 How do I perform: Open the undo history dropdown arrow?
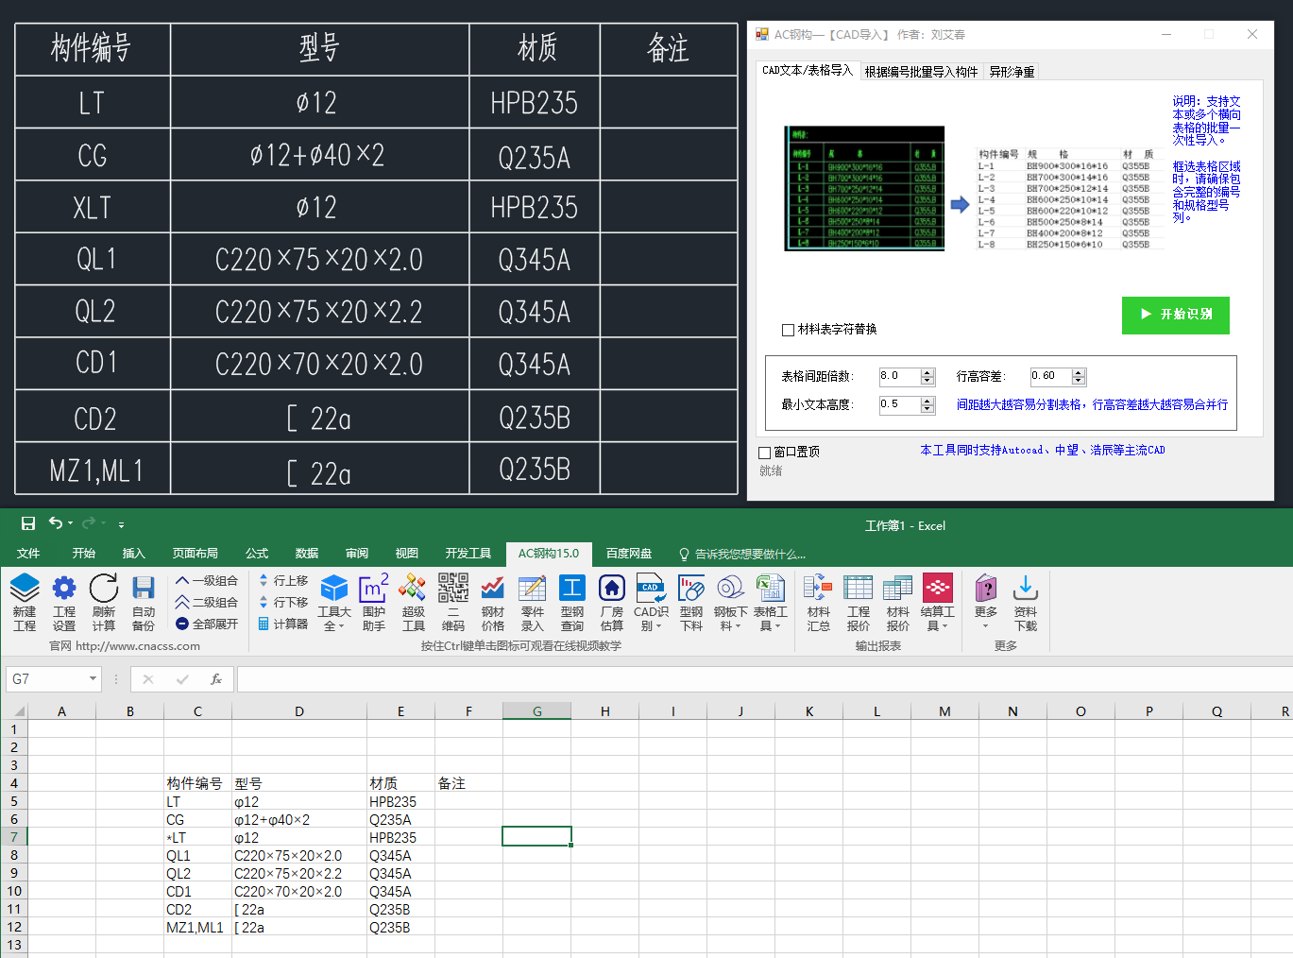[x=71, y=523]
